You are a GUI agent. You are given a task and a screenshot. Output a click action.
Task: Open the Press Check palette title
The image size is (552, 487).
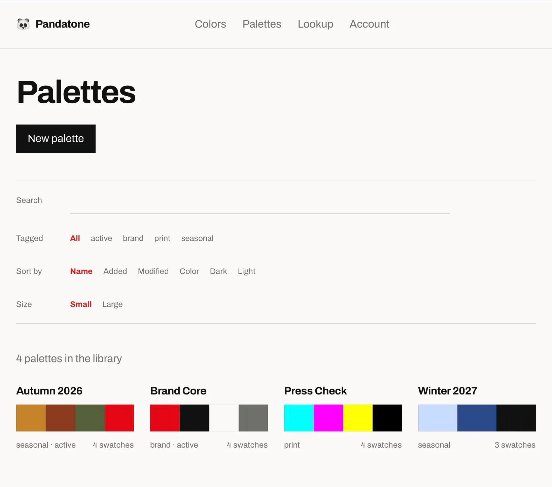[315, 391]
